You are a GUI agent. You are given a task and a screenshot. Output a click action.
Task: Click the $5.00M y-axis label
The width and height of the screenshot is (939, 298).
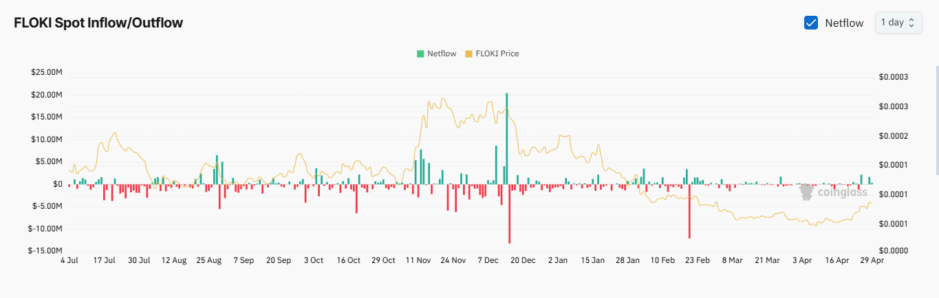[48, 161]
